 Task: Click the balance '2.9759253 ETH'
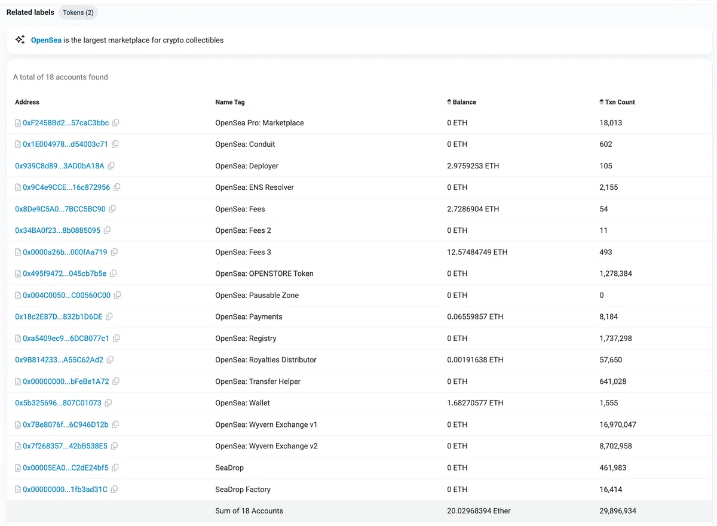473,165
